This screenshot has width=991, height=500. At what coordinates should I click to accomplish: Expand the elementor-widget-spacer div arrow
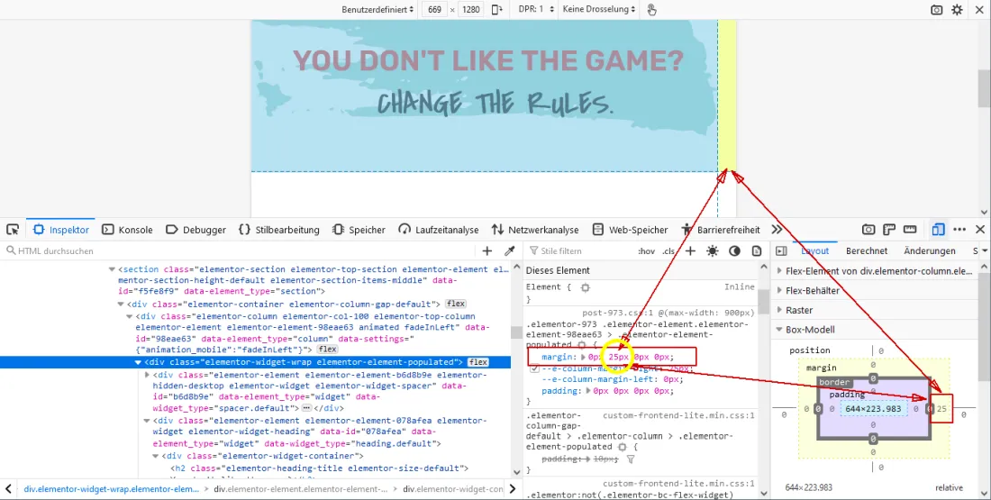pyautogui.click(x=147, y=375)
